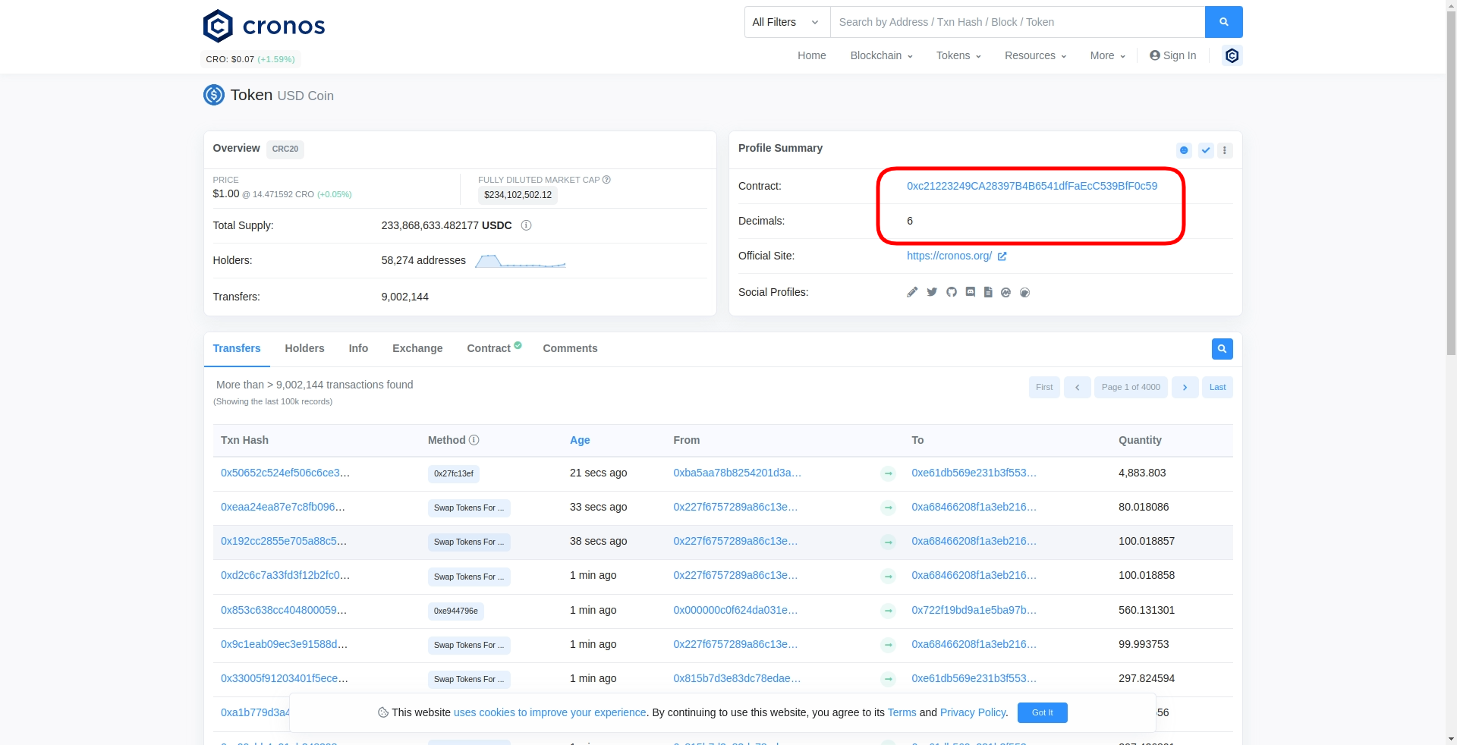Click the $234,102,502.12 market cap value
The width and height of the screenshot is (1457, 745).
pyautogui.click(x=518, y=195)
